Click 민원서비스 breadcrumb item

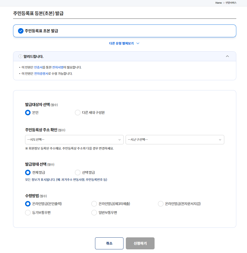pos(231,3)
